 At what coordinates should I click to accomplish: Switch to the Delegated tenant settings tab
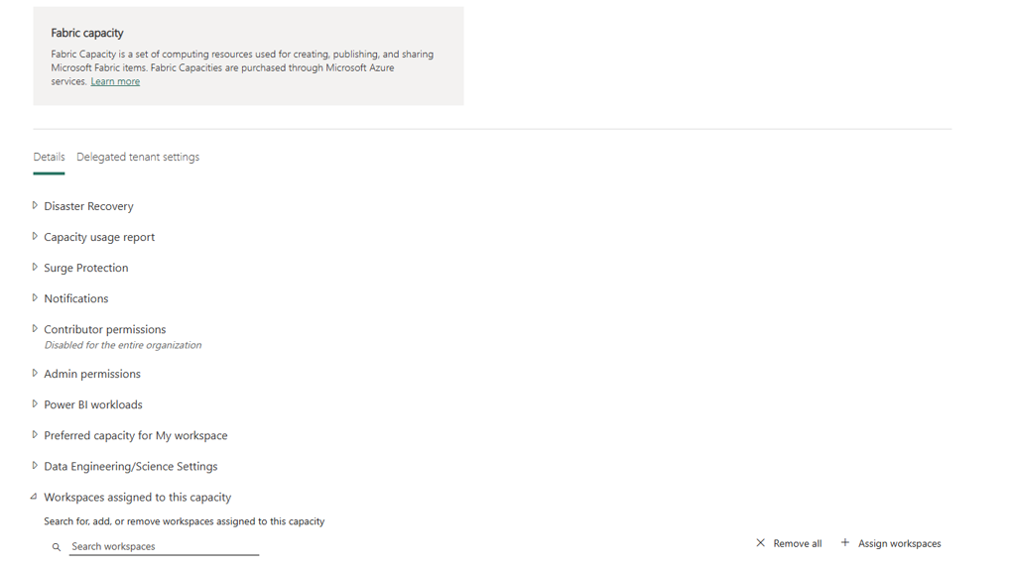(138, 157)
